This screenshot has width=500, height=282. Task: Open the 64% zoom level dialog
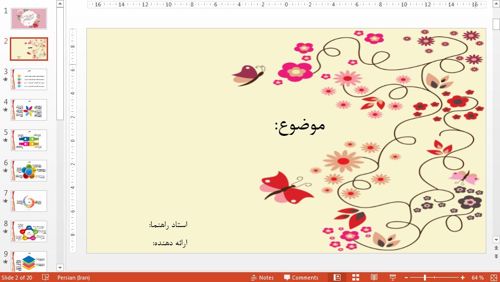pyautogui.click(x=477, y=278)
